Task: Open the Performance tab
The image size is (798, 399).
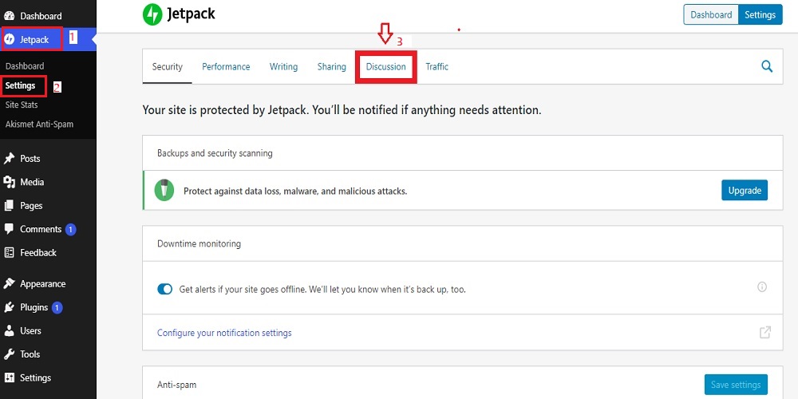Action: pos(226,67)
